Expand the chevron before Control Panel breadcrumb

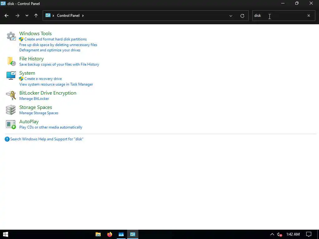[53, 16]
